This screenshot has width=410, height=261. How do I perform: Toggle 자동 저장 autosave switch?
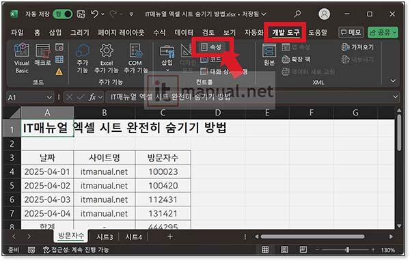tap(62, 14)
